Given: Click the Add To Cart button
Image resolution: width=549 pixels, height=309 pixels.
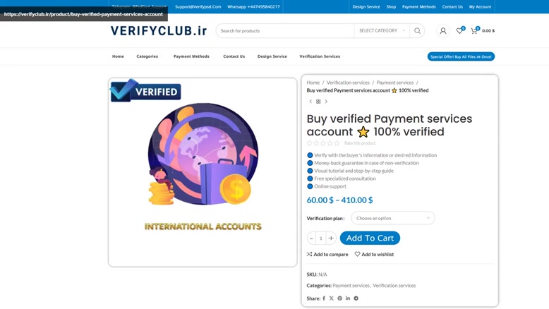Looking at the screenshot, I should coord(370,238).
